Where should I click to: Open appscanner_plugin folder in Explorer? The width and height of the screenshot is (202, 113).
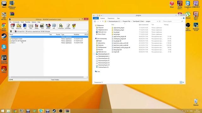coord(119,28)
